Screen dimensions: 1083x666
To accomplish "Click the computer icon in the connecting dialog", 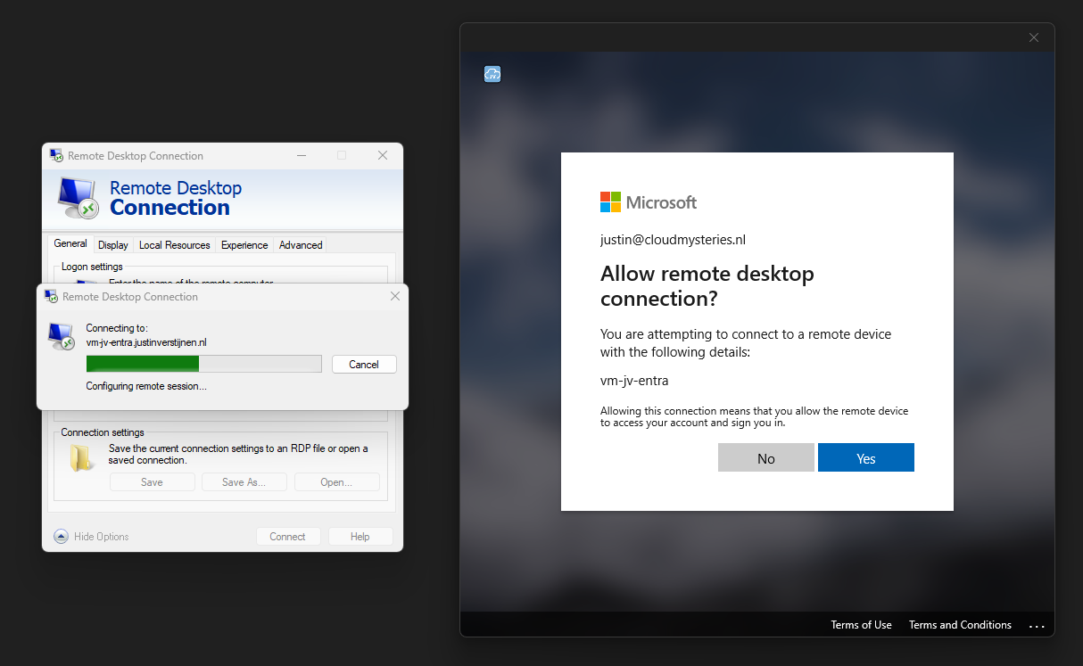I will 62,336.
